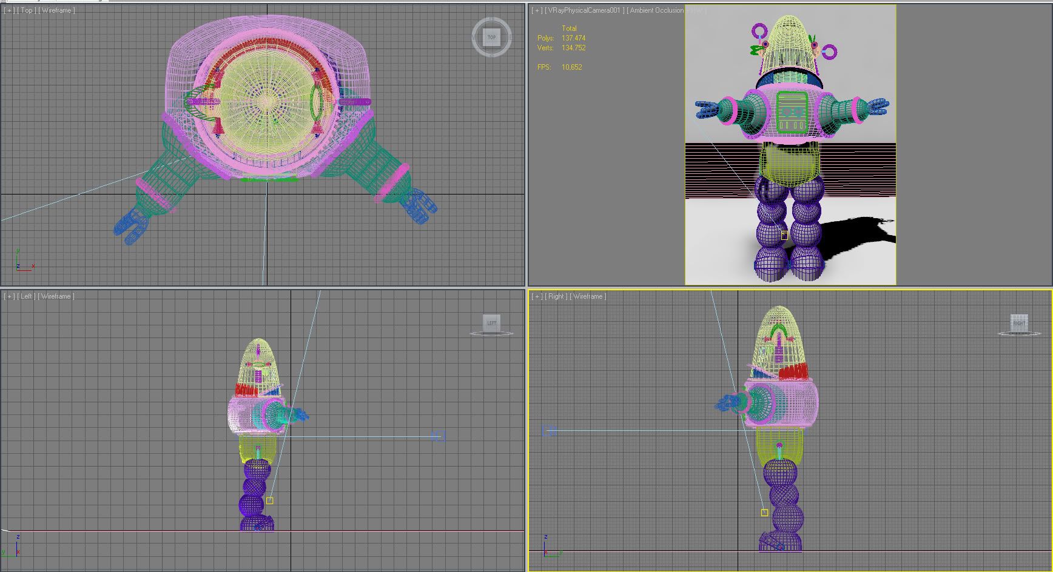Open the [Top] point-of-view viewport menu
The height and width of the screenshot is (572, 1053).
(26, 10)
